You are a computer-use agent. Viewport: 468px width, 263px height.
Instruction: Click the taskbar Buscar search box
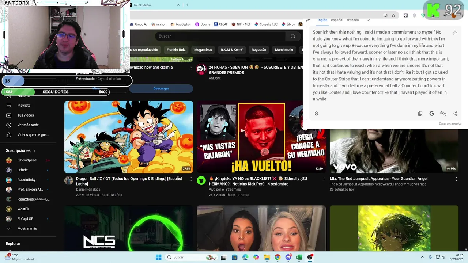click(x=190, y=257)
